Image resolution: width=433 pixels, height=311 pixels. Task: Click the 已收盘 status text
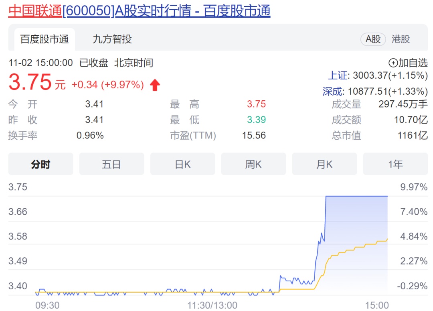click(93, 63)
